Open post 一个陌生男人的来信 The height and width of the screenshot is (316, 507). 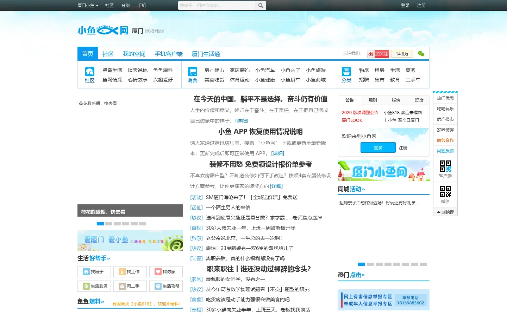click(x=228, y=208)
